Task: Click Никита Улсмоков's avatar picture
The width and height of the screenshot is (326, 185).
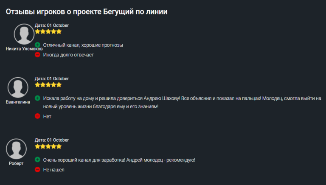Action: point(24,34)
